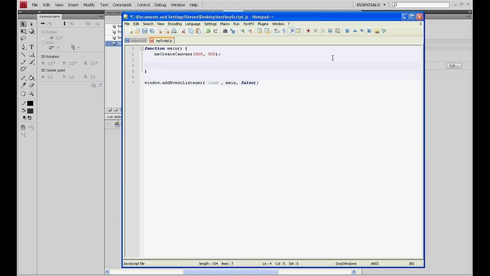490x276 pixels.
Task: Open the fill color swatch
Action: [x=30, y=111]
